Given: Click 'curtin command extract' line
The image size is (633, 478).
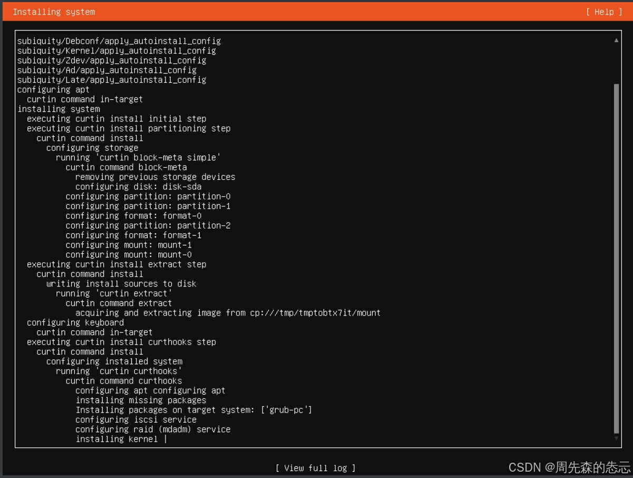Looking at the screenshot, I should point(119,303).
